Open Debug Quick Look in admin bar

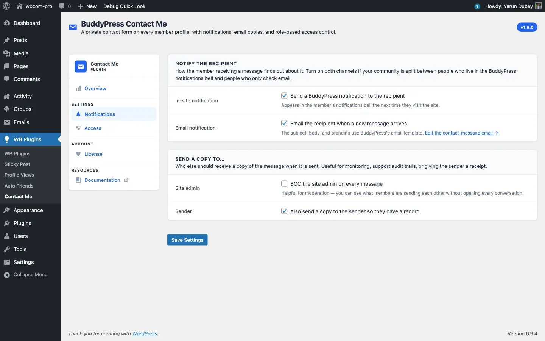124,6
